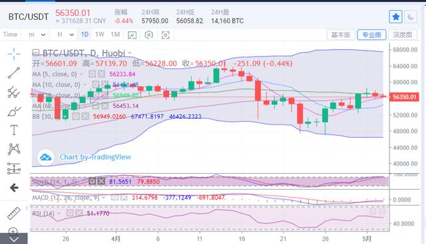This screenshot has height=244, width=426.
Task: Toggle night mode moon button
Action: tap(411, 17)
